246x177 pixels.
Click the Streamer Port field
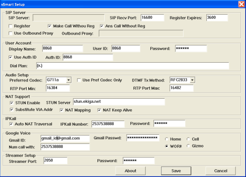coord(56,161)
